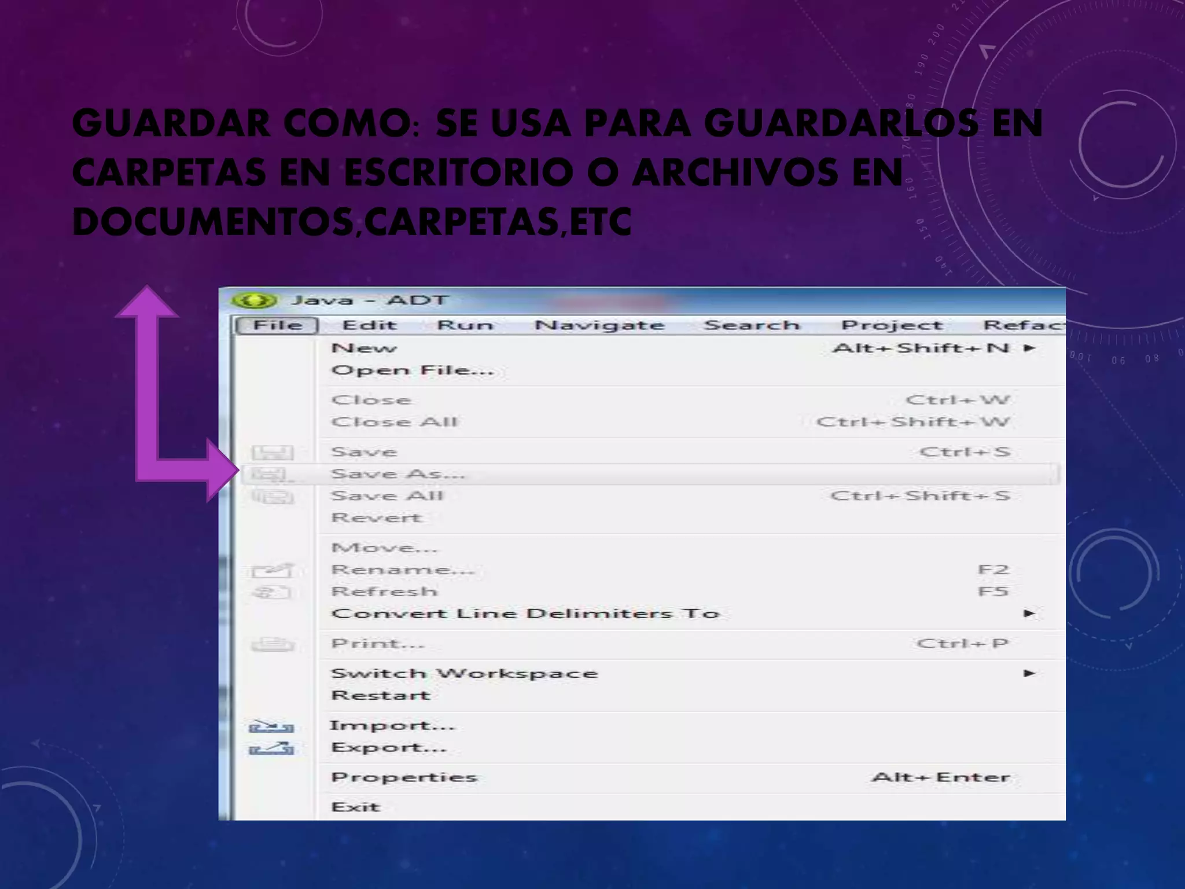Click the Print printer icon
The width and height of the screenshot is (1185, 889).
273,644
